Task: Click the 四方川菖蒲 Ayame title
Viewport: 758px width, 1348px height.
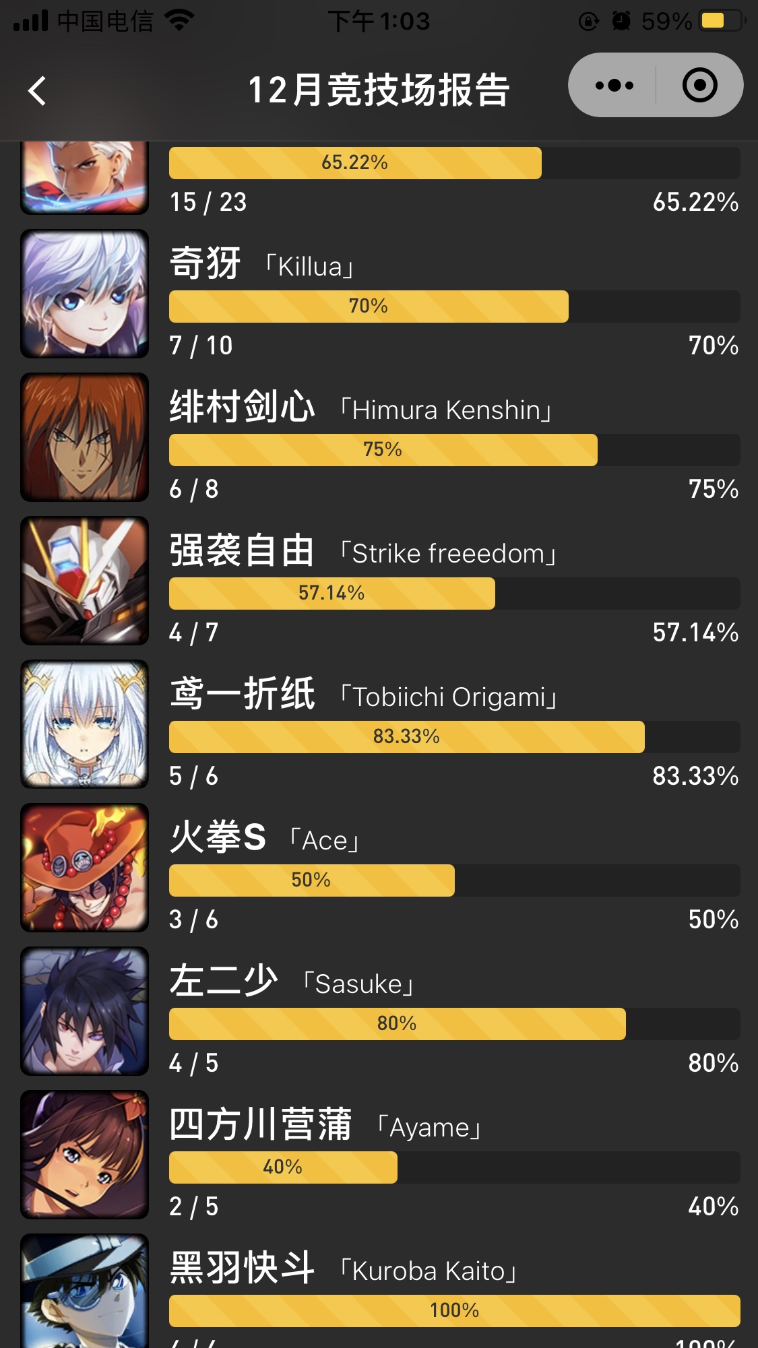Action: point(326,1125)
